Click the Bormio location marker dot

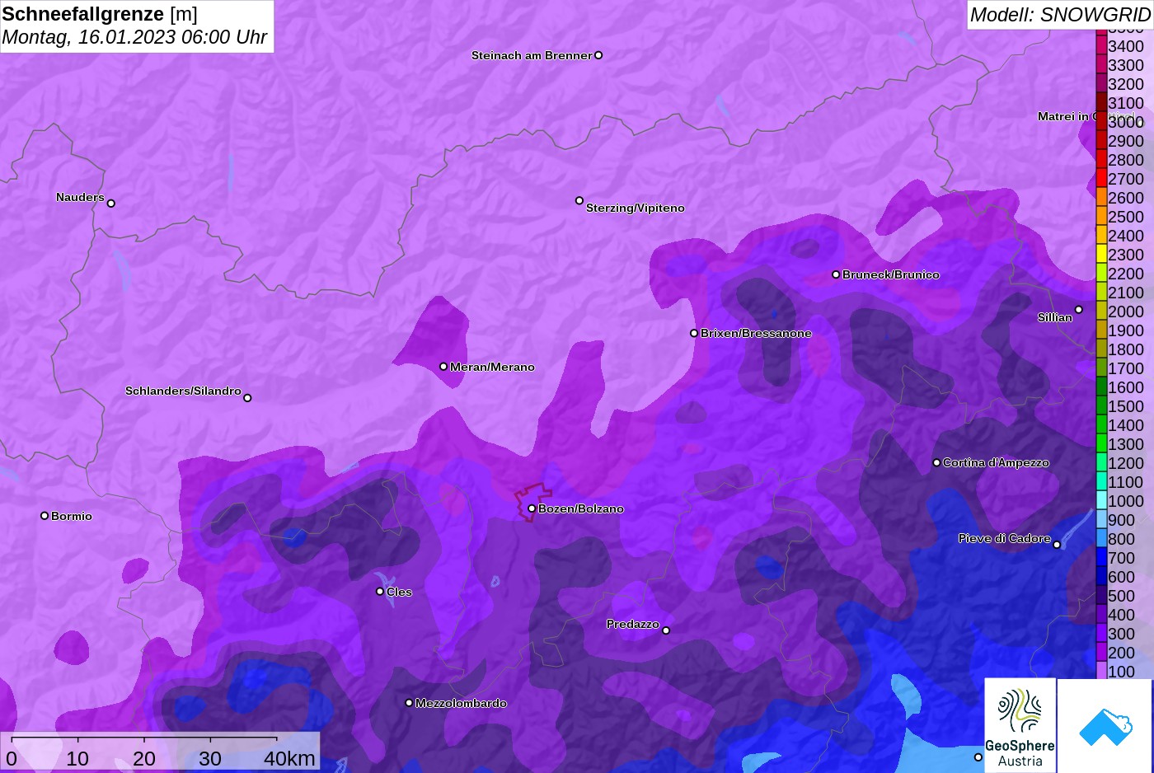45,516
